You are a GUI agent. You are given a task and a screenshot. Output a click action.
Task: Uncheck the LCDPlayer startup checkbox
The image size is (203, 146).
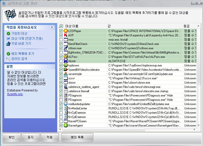(x=61, y=31)
